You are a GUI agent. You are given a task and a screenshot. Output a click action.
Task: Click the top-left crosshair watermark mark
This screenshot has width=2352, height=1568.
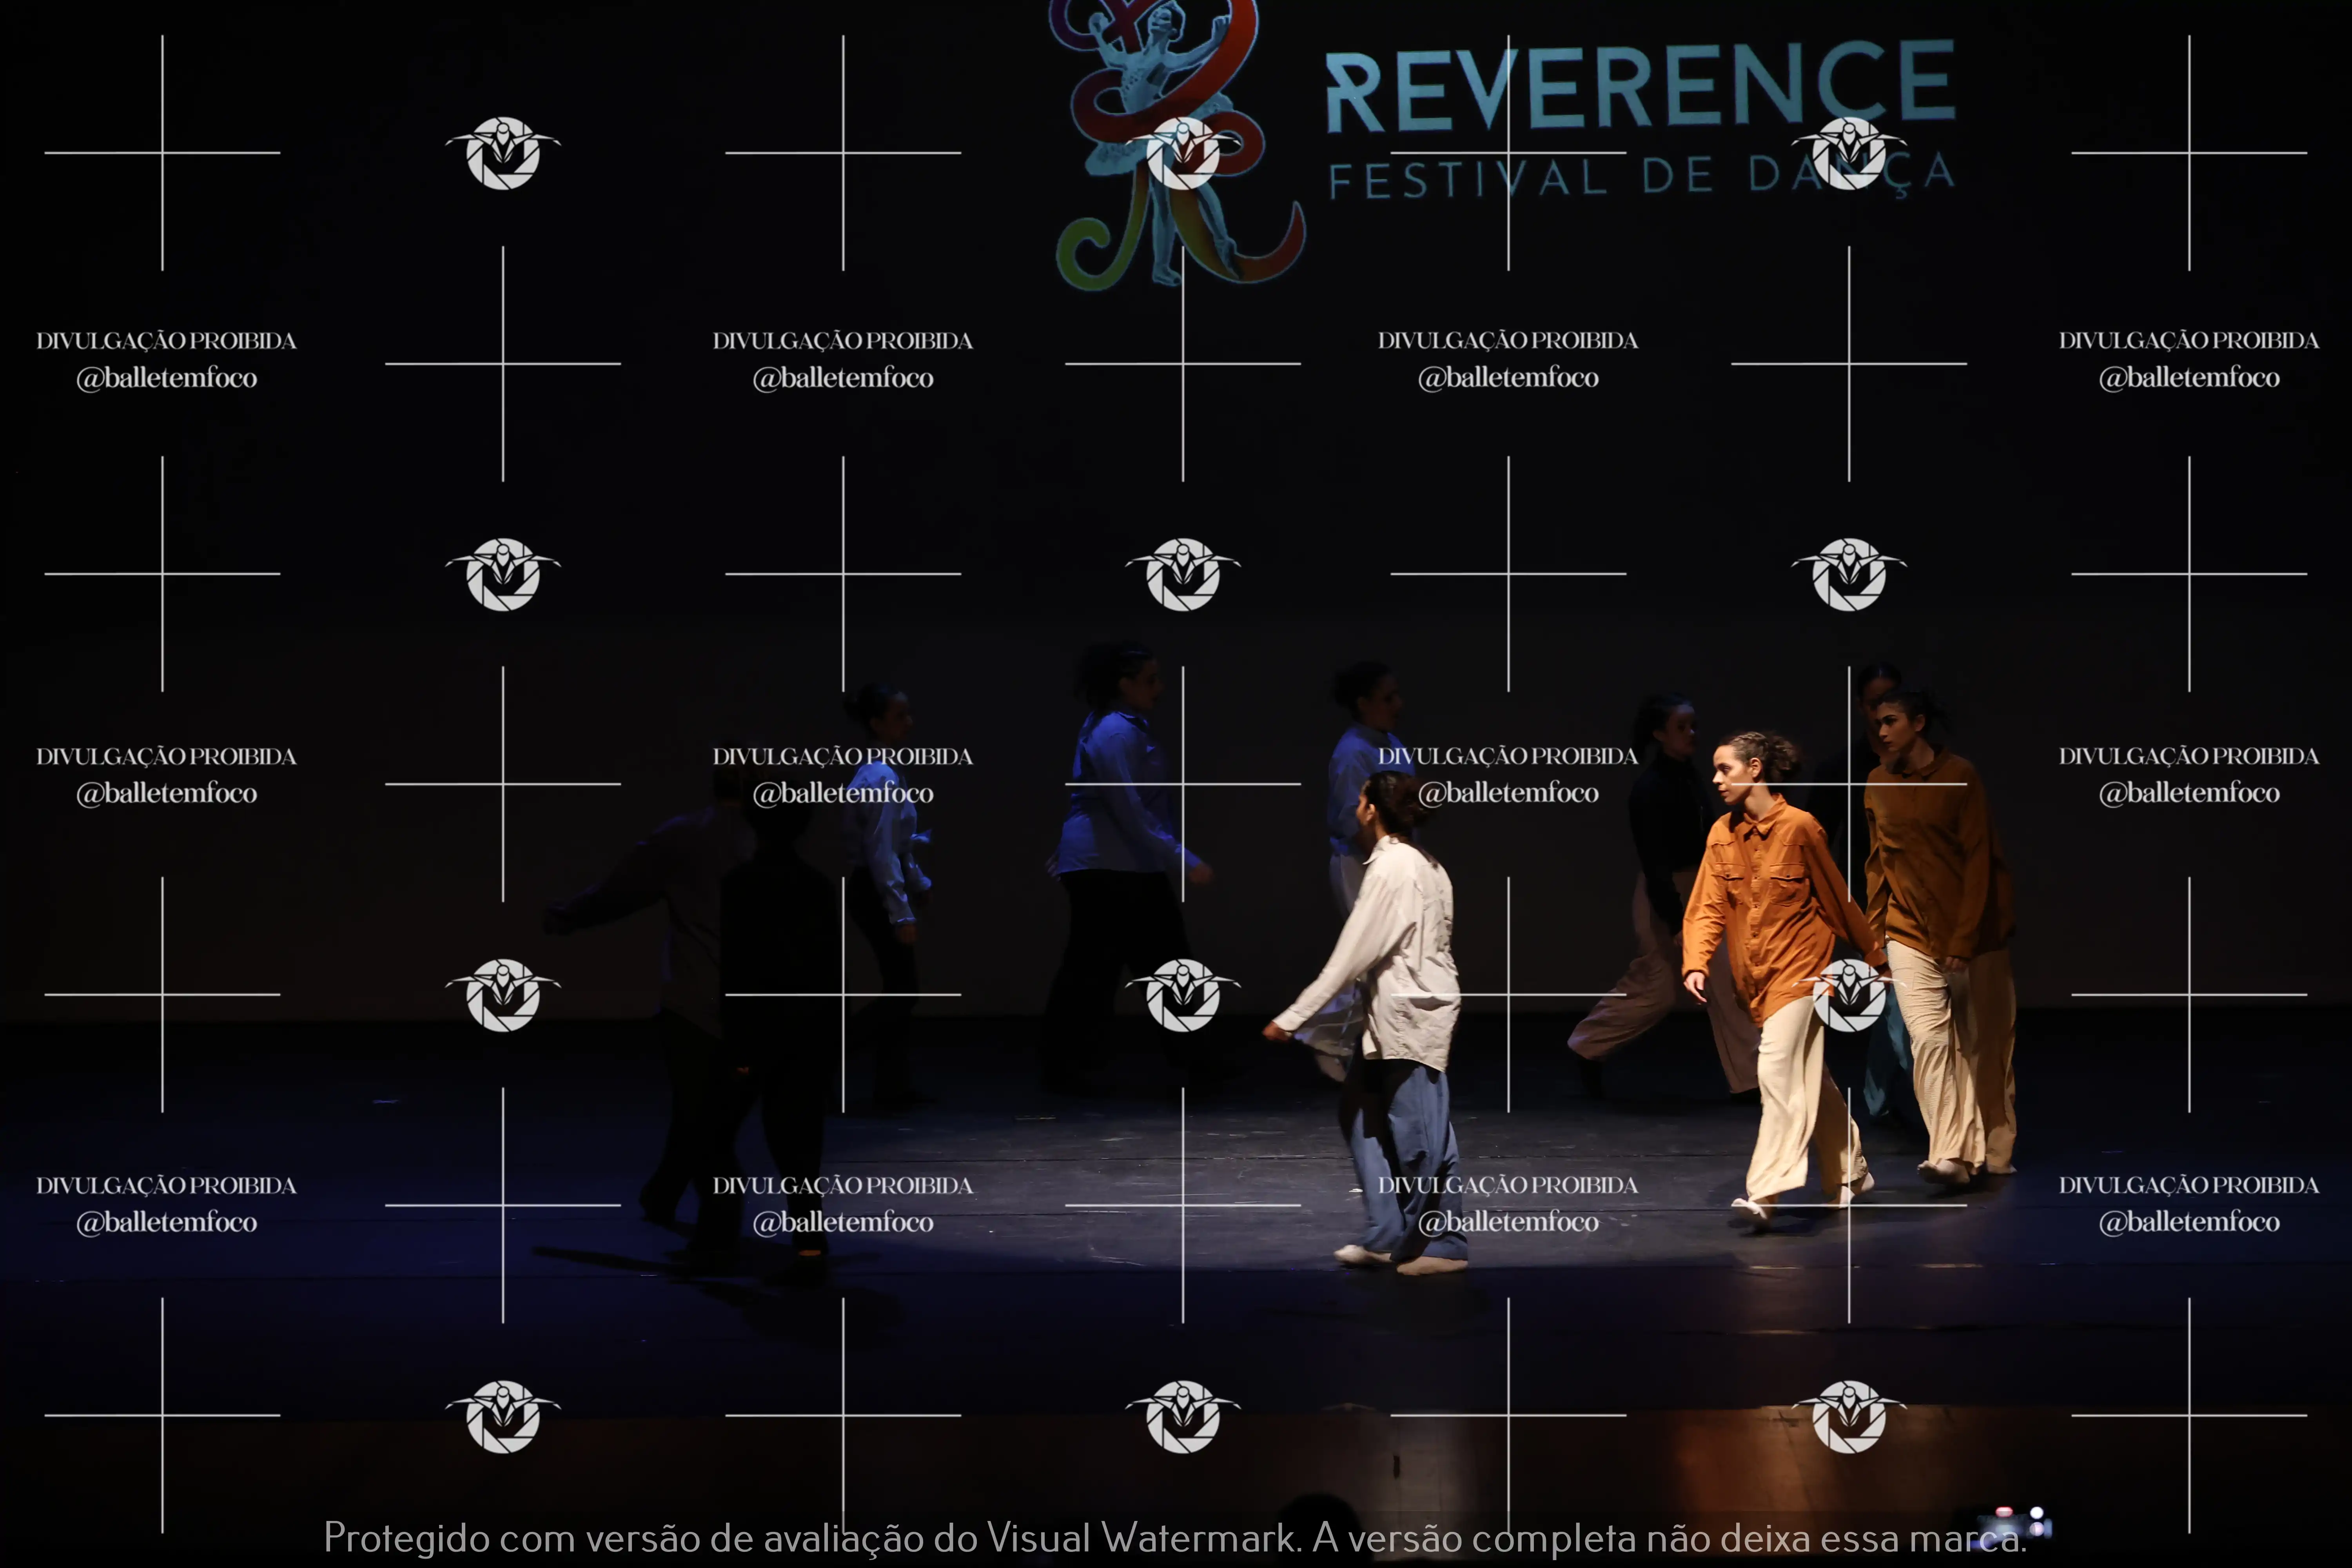pos(162,153)
